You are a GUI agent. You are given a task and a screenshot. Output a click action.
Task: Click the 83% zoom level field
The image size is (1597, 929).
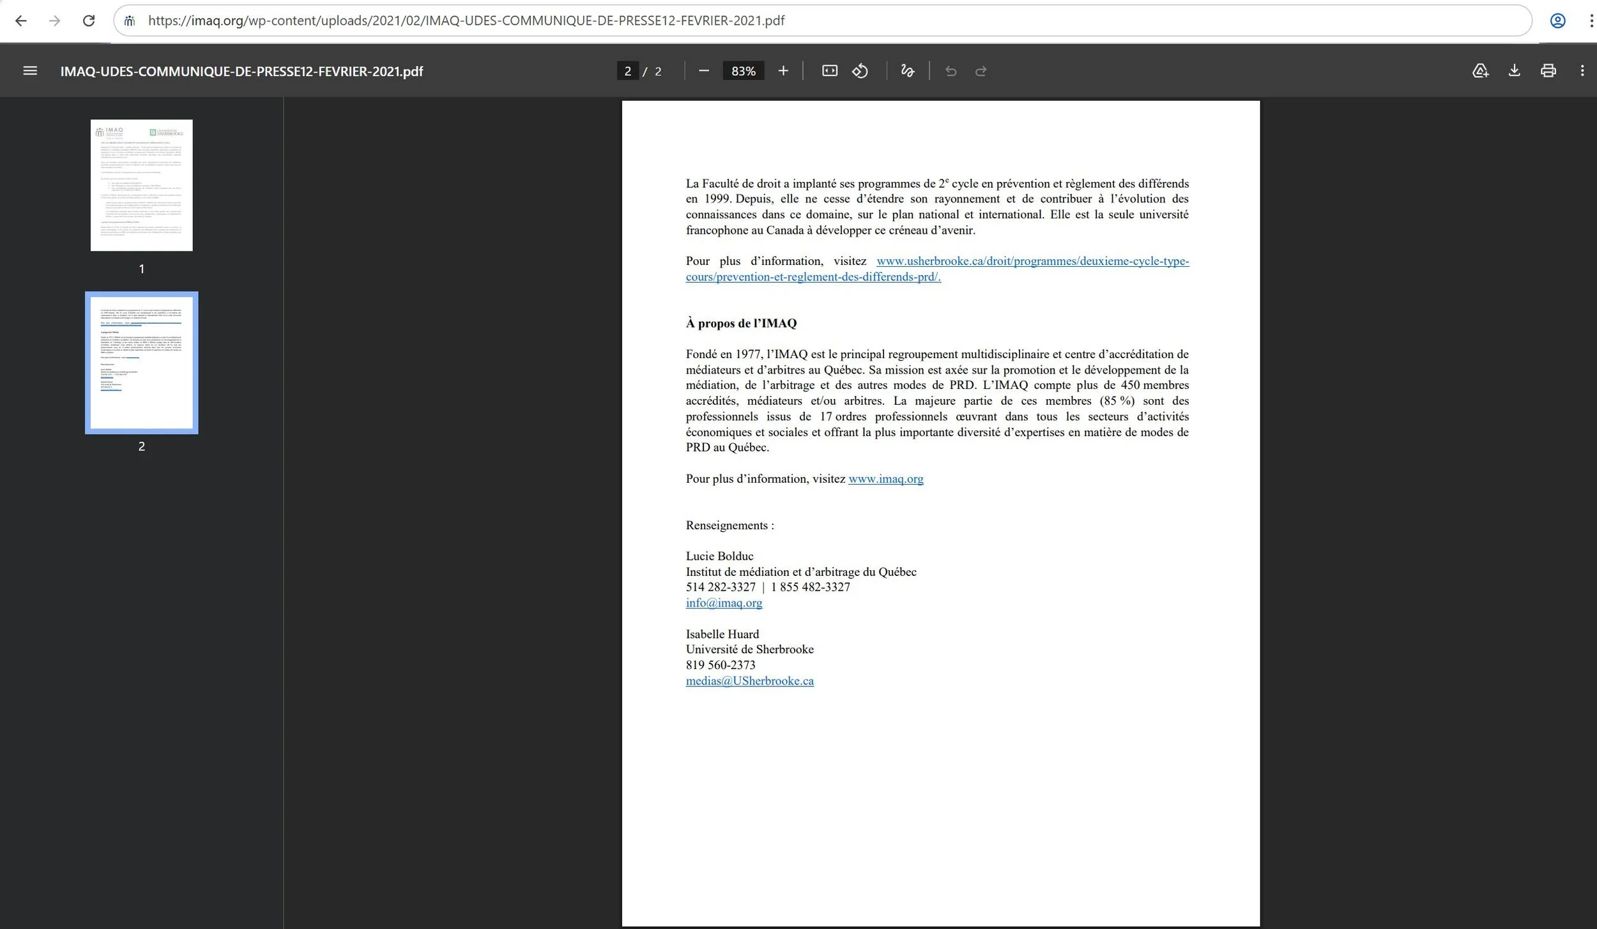(744, 71)
